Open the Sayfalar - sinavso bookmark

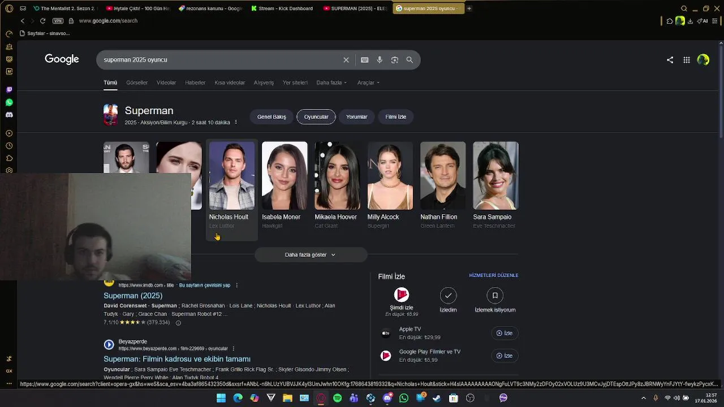click(45, 33)
